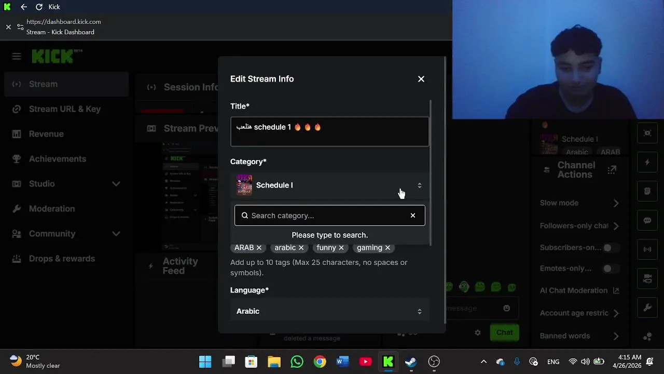The width and height of the screenshot is (664, 374).
Task: Pop out the Channel Actions panel
Action: (x=612, y=170)
